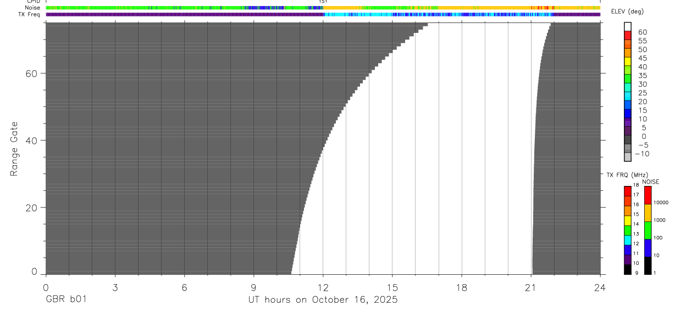Click the 'UT hours on October 16, 2025' axis title
This screenshot has width=675, height=311.
323,299
